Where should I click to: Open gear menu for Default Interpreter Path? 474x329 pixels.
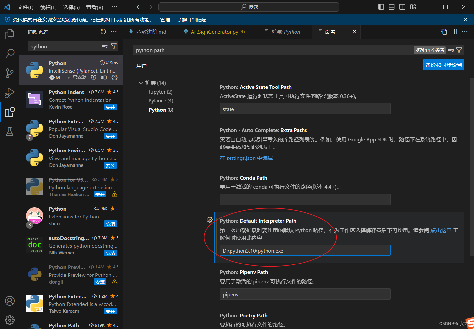(x=210, y=220)
